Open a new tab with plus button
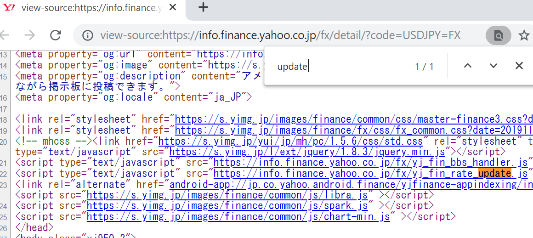The image size is (533, 238). pos(203,7)
